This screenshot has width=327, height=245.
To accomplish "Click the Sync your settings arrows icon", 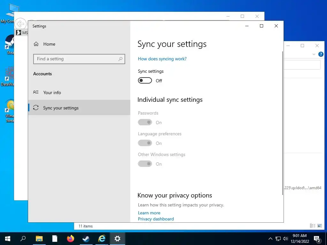I will pos(36,108).
